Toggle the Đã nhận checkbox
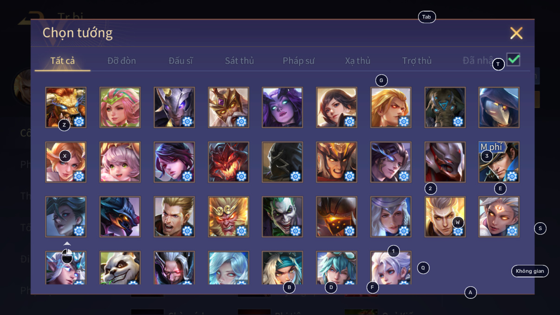Screen dimensions: 560x315 513,59
